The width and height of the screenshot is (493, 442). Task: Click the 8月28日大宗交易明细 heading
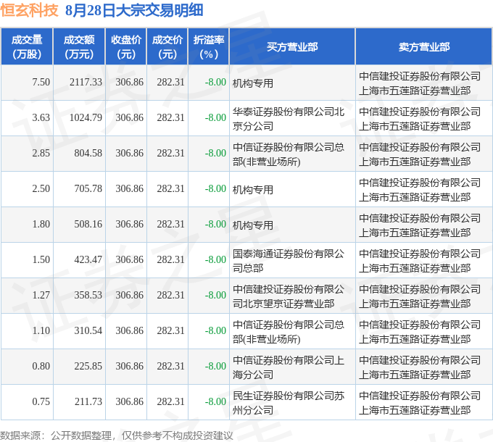point(134,10)
